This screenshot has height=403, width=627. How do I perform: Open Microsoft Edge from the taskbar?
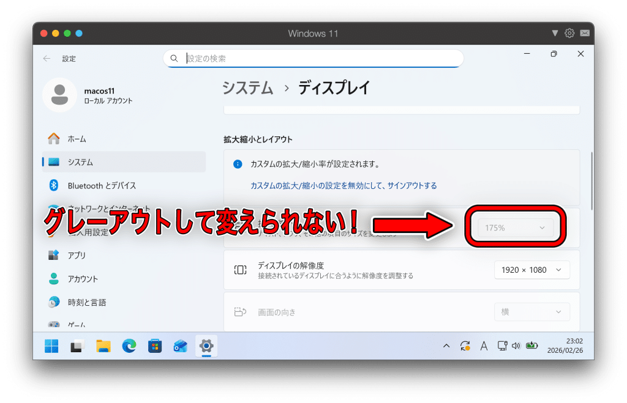click(129, 346)
